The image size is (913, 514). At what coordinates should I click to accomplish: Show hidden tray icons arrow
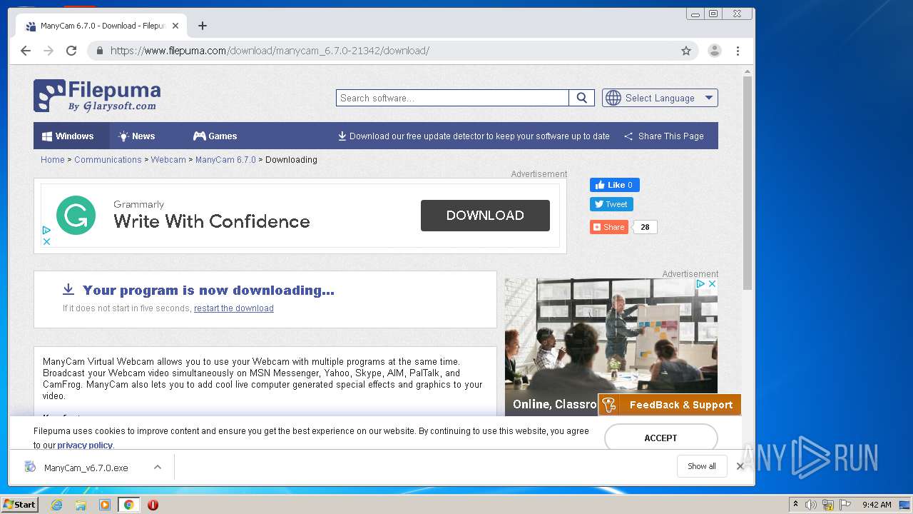795,505
